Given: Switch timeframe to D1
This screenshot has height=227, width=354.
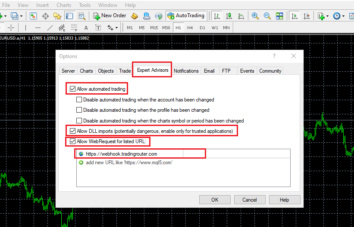Looking at the screenshot, I should [202, 28].
